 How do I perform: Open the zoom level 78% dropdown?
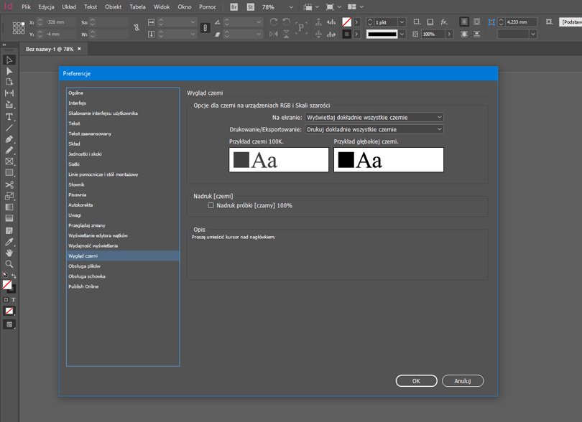coord(290,7)
